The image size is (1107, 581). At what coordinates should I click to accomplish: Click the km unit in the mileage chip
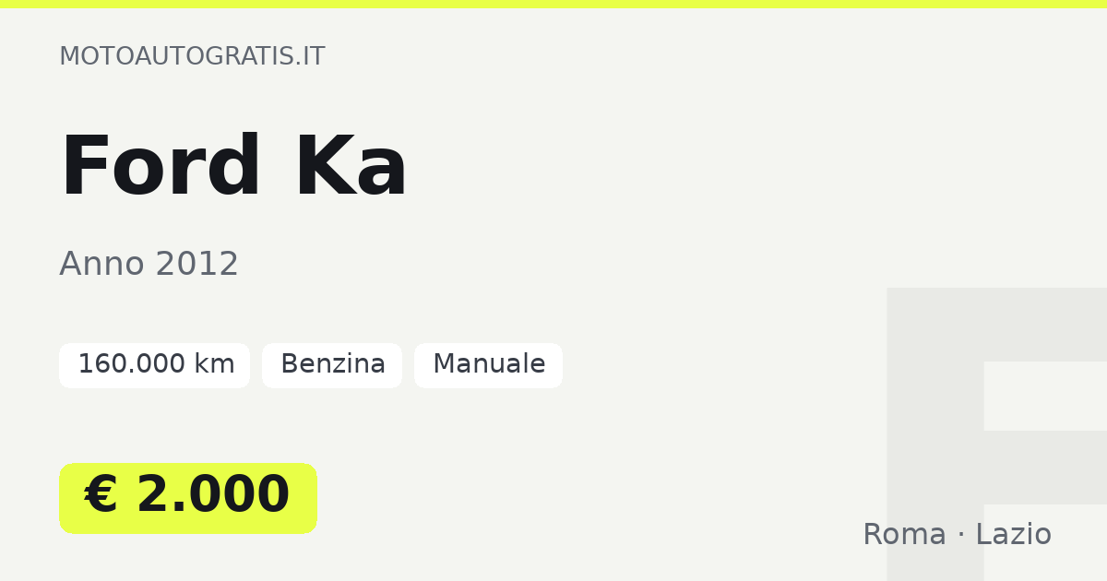[214, 365]
